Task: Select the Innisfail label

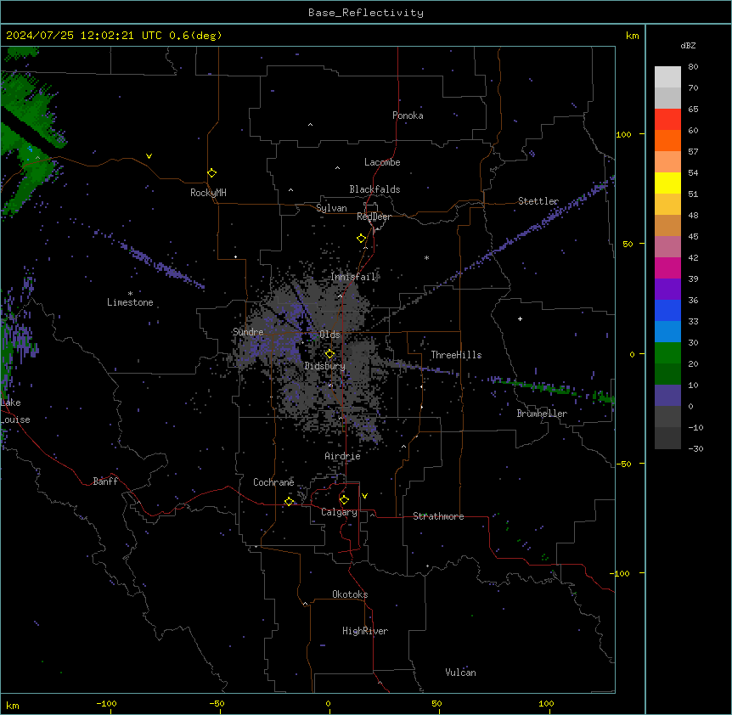Action: coord(353,277)
